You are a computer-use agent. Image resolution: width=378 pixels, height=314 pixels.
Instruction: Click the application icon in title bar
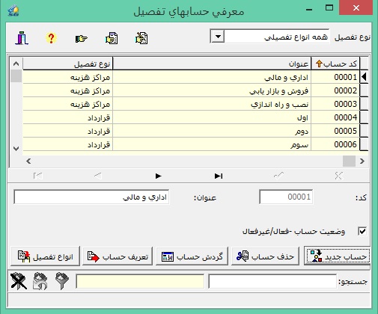coord(13,10)
